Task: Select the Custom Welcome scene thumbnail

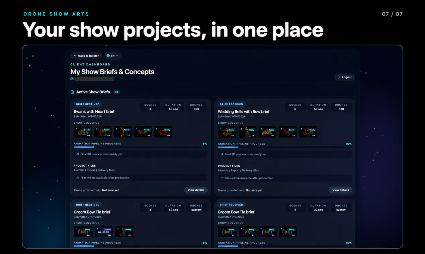Action: tap(103, 232)
